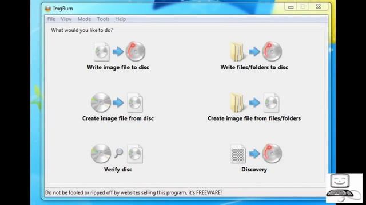This screenshot has height=205, width=366.
Task: Select 'Write files/folders to disc' label
Action: click(254, 67)
